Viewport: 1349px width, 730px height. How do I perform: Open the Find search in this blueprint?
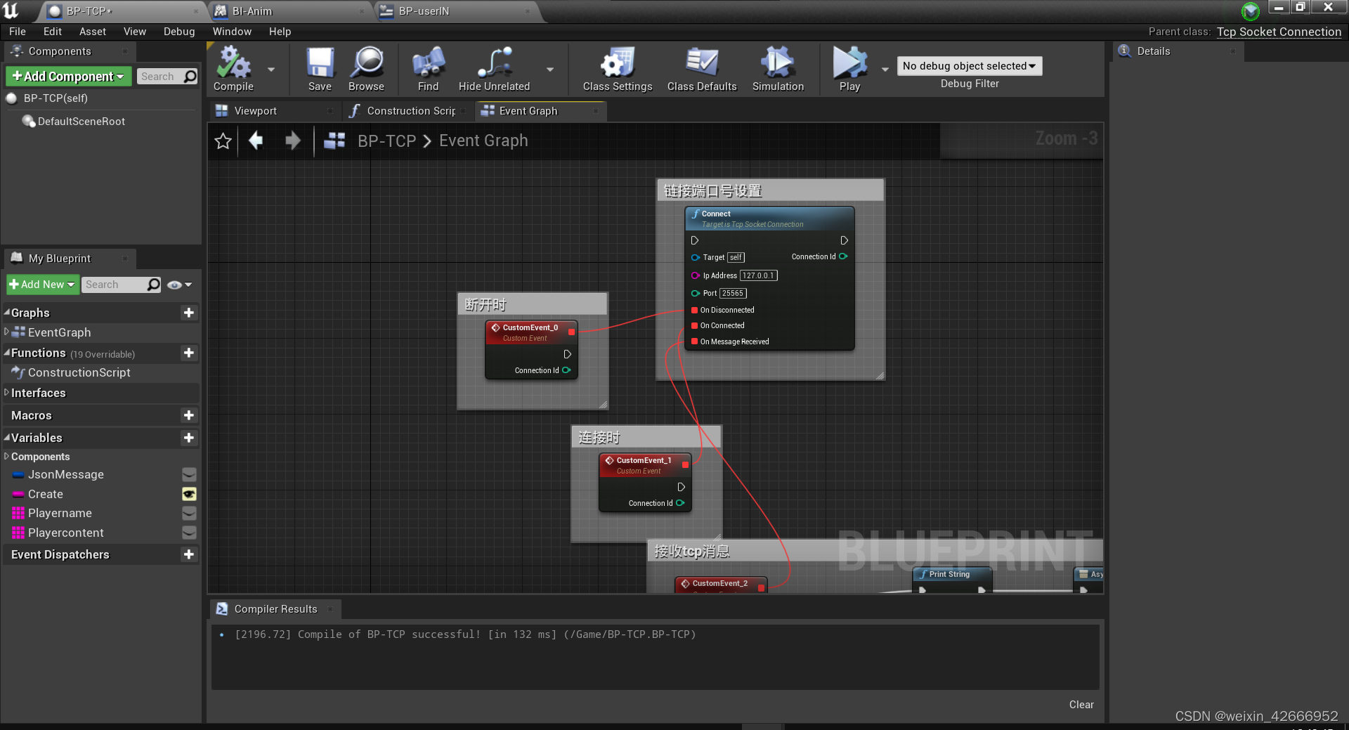pyautogui.click(x=428, y=68)
